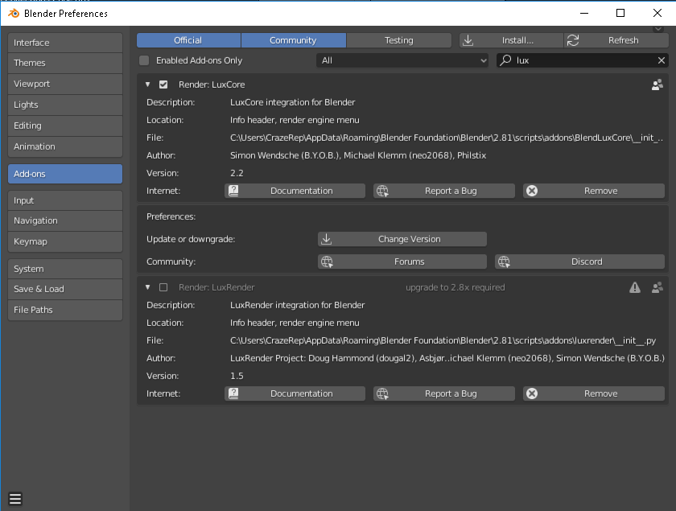Toggle the Community add-ons filter
The image size is (676, 511).
point(293,40)
